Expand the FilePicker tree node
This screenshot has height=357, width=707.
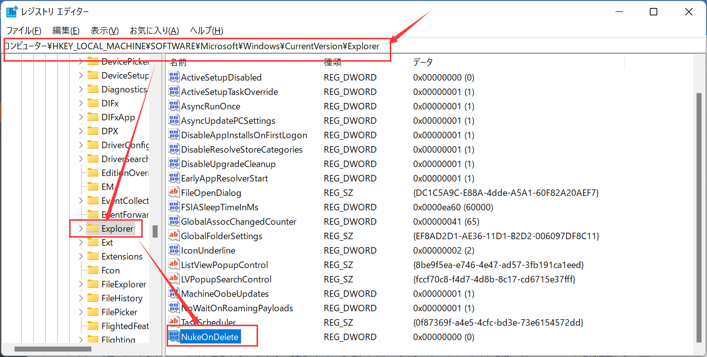(x=81, y=312)
